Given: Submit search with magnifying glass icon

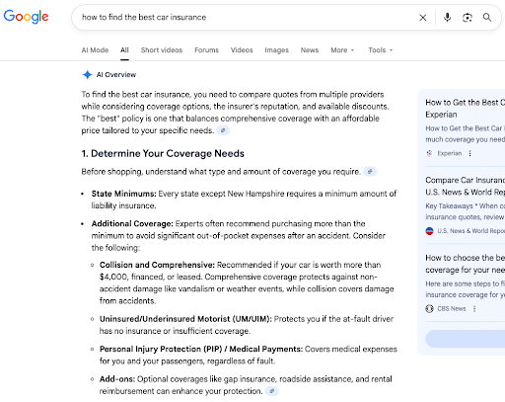Looking at the screenshot, I should (487, 17).
